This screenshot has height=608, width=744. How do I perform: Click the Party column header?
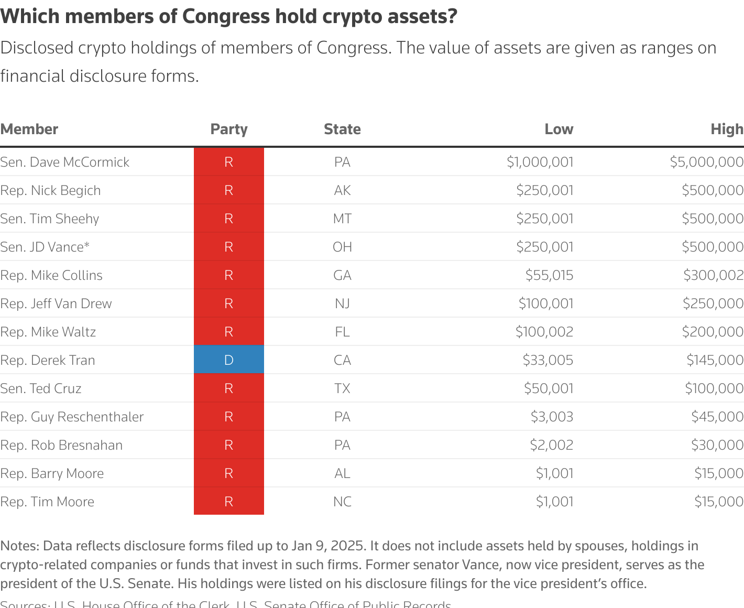pos(229,129)
